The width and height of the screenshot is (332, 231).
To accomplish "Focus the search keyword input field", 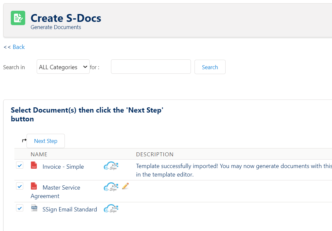I will click(x=151, y=67).
